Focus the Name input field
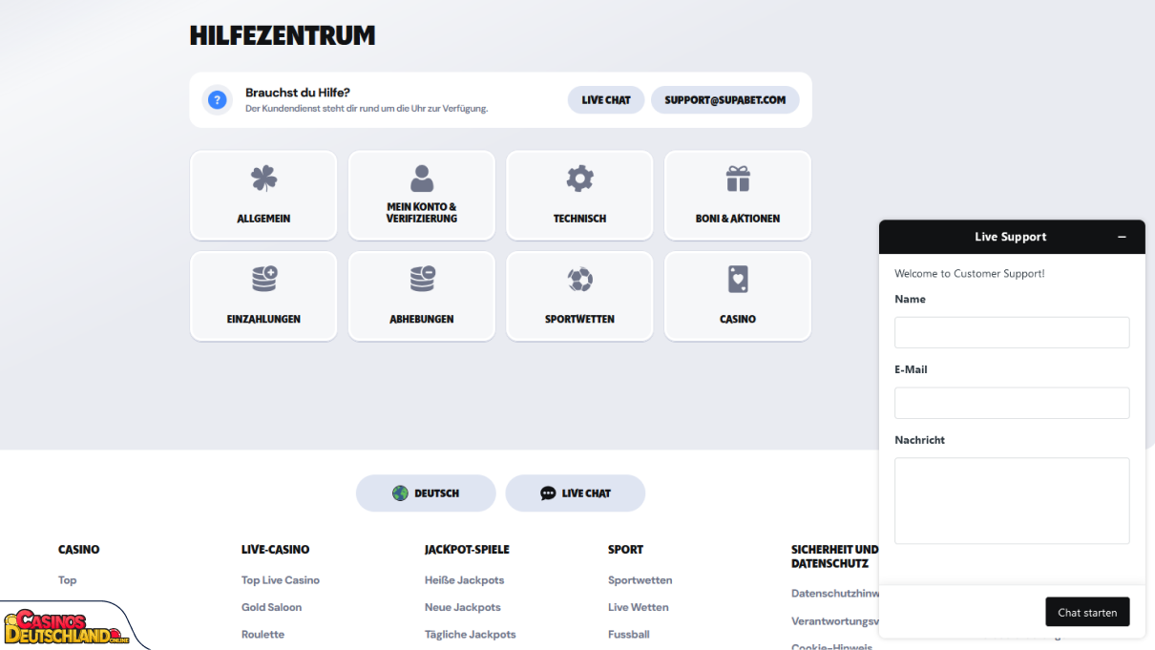Screen dimensions: 1155x650 tap(1012, 332)
